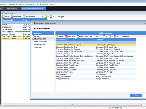Screen dimensions: 146x109
Task: Expand filter dropdown arrow in GetConnectoren toolbar
Action: point(106,36)
